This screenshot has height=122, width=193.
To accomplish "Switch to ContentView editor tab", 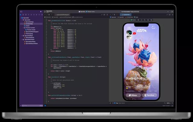I will [x=126, y=15].
